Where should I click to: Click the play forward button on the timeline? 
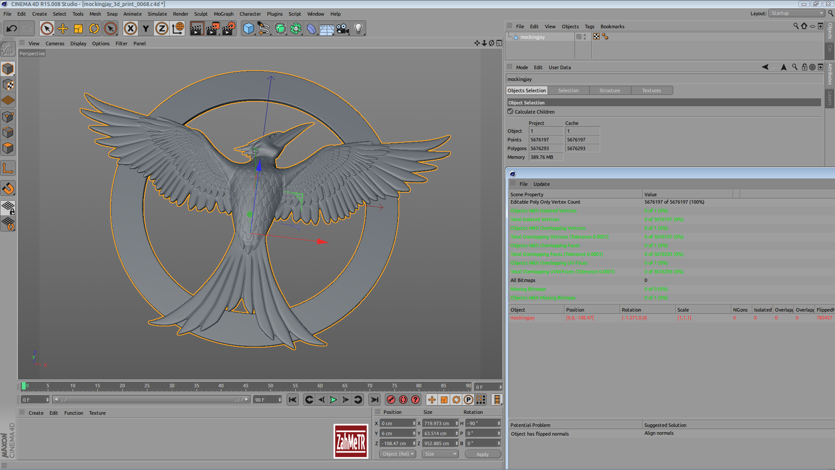333,399
